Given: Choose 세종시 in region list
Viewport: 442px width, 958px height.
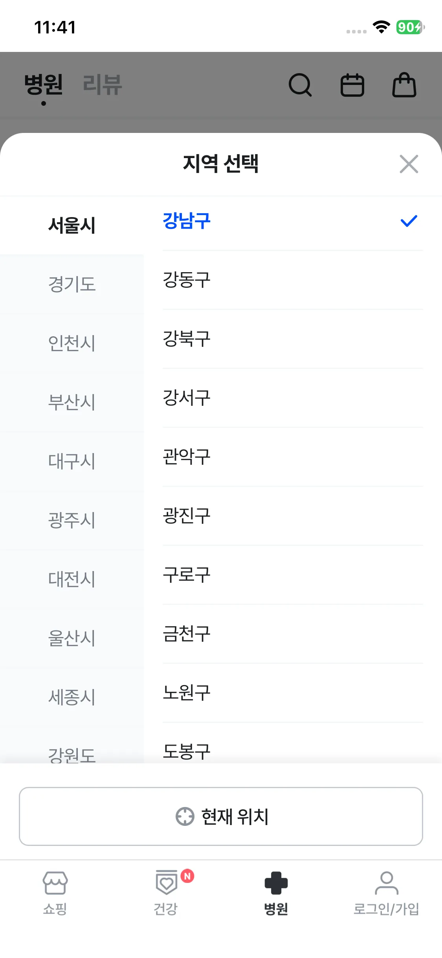Looking at the screenshot, I should pyautogui.click(x=72, y=697).
